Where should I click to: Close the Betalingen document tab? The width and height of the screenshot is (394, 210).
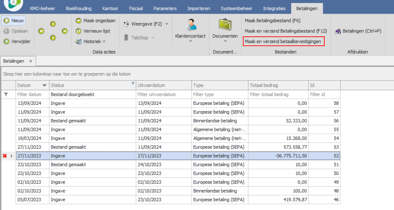coord(30,61)
